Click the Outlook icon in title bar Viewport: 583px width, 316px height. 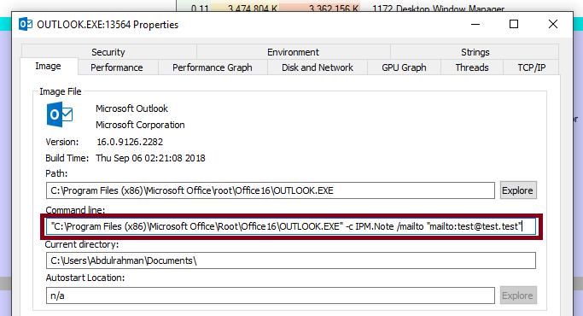coord(26,24)
